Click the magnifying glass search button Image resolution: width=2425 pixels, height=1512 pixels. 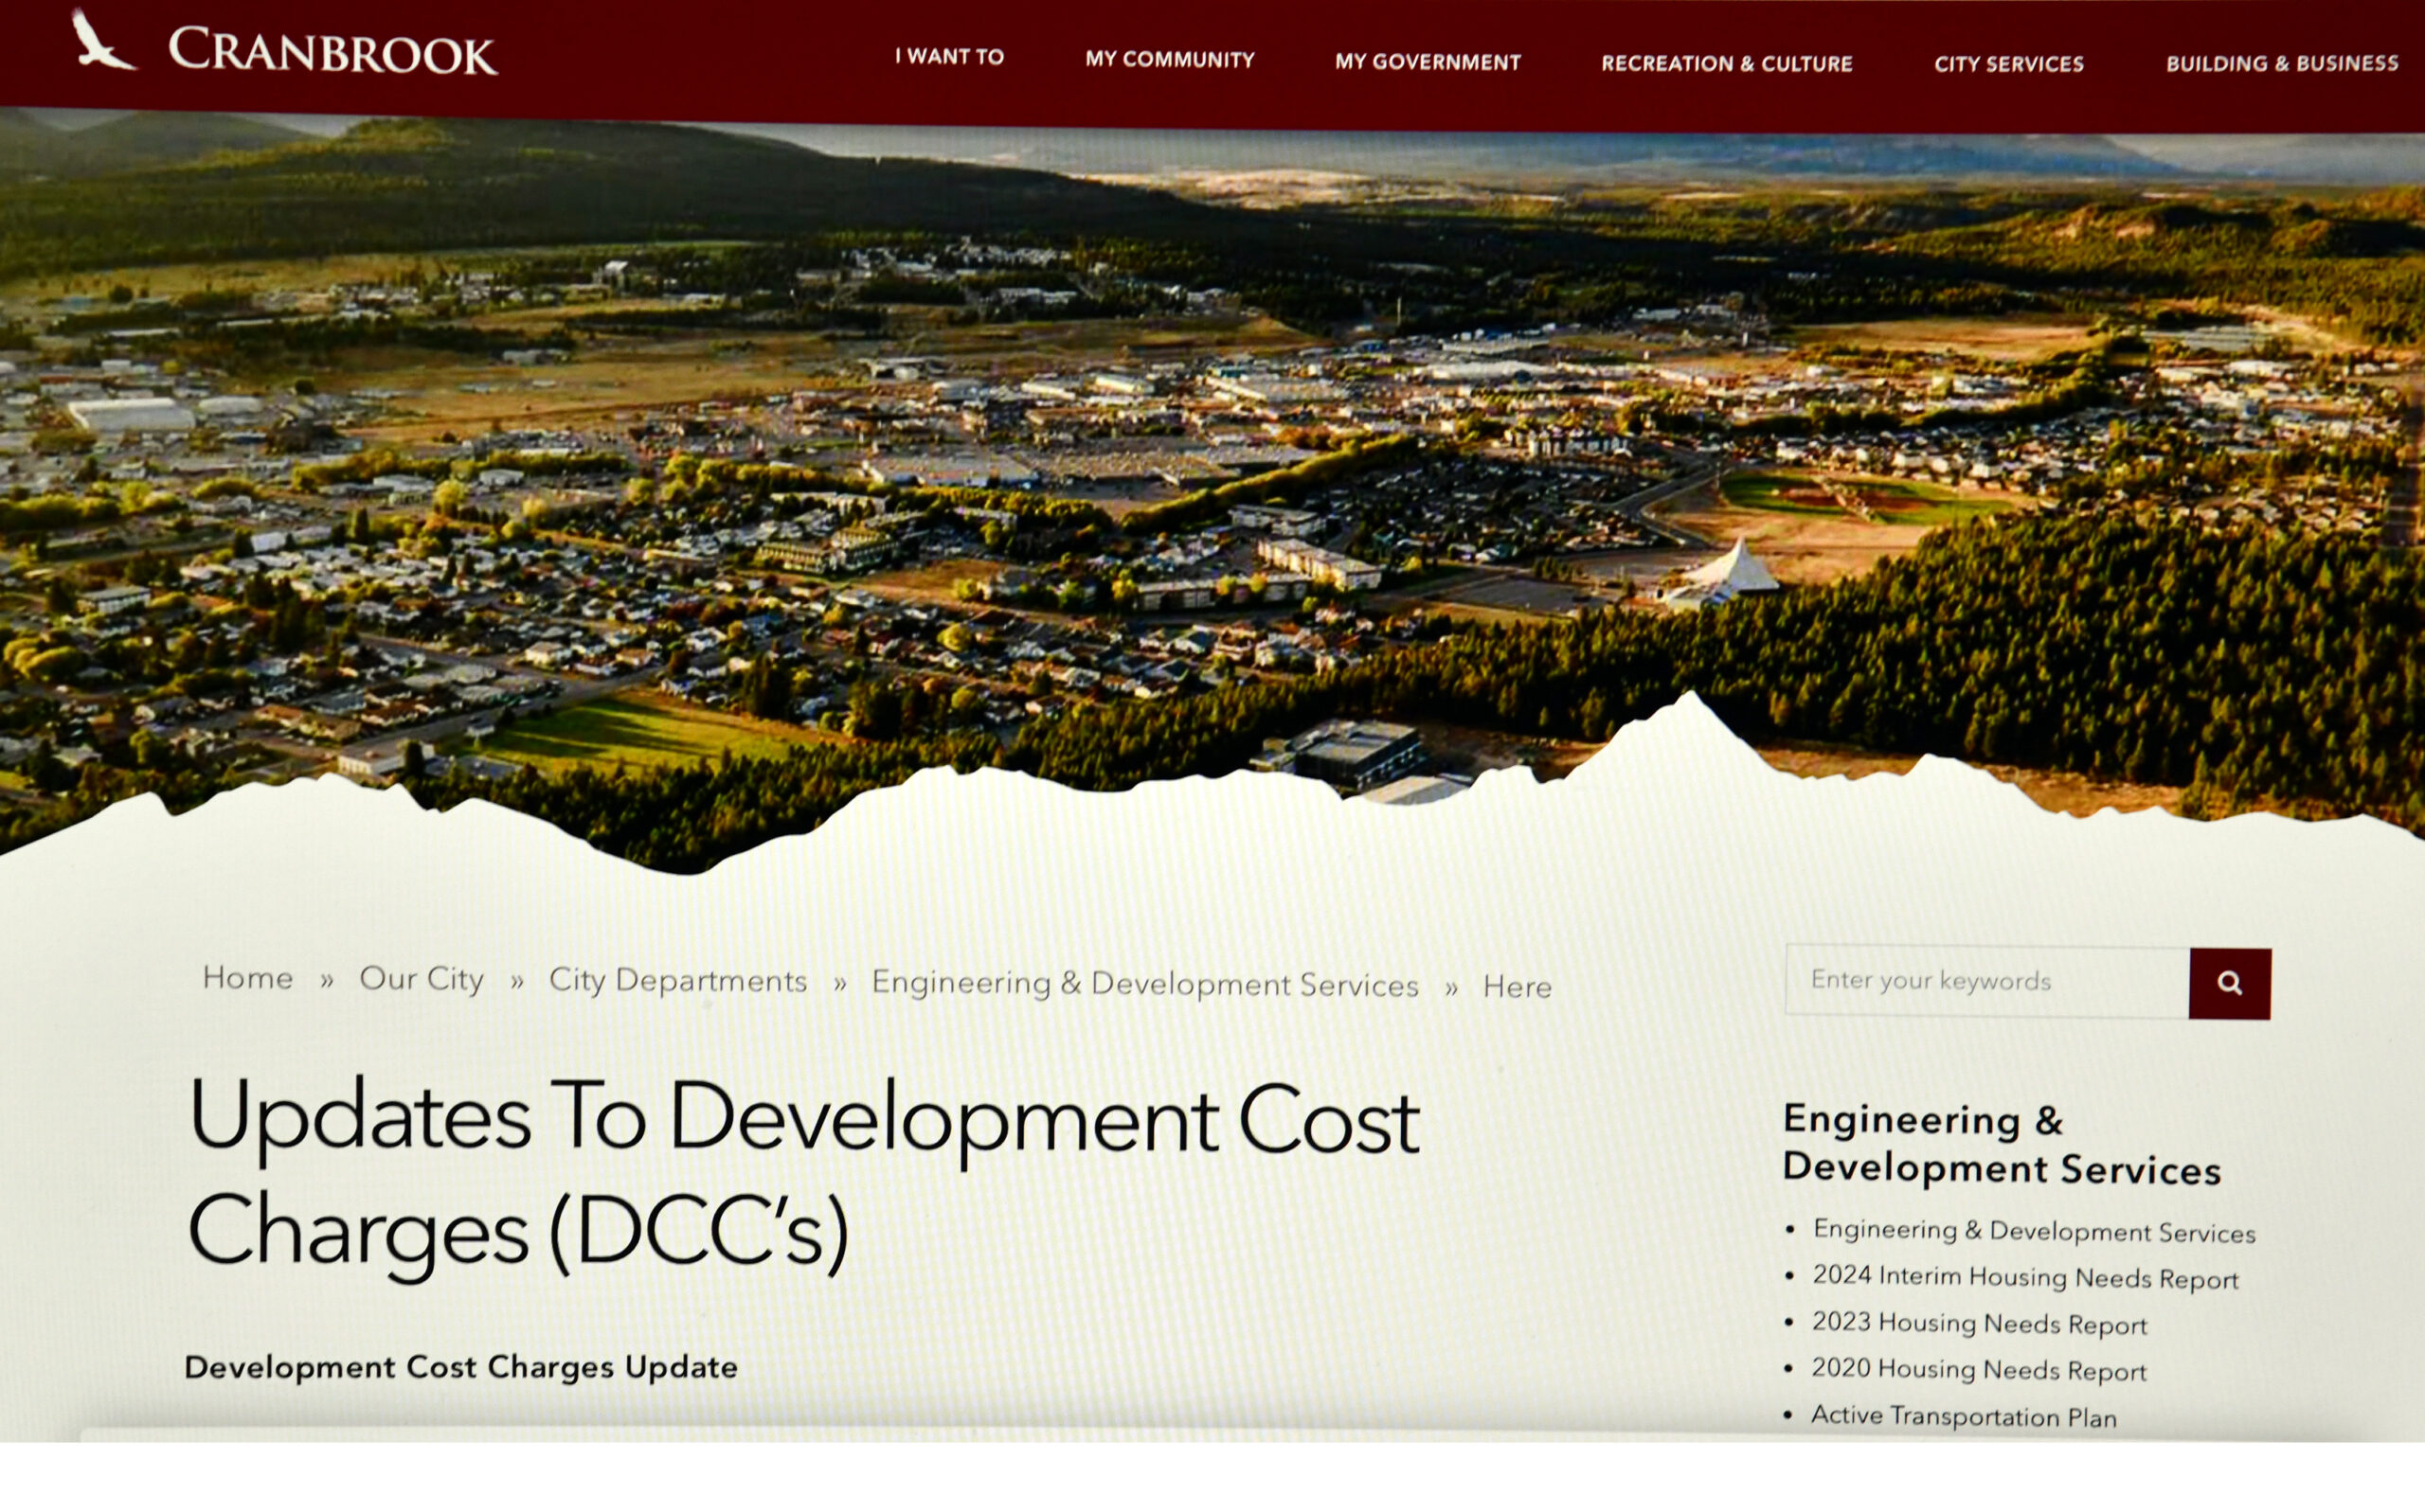click(2229, 983)
